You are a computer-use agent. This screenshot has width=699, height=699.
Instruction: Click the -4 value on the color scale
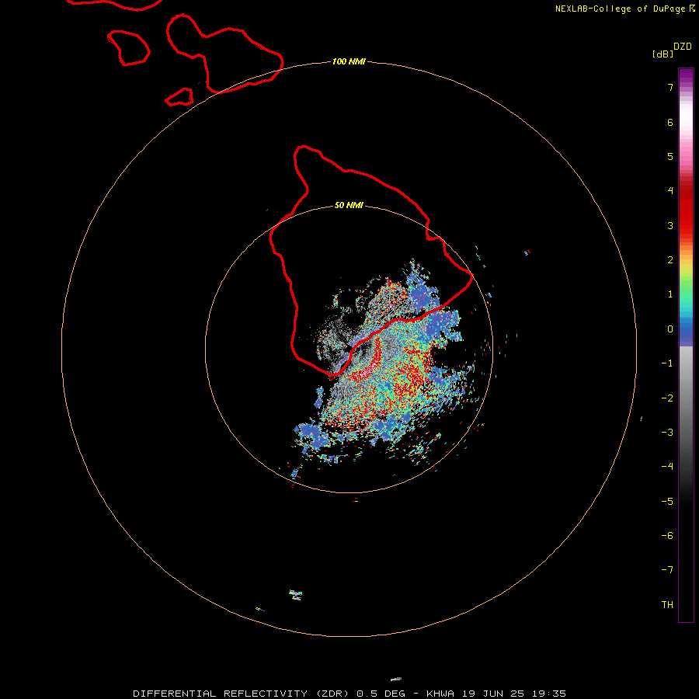[667, 467]
